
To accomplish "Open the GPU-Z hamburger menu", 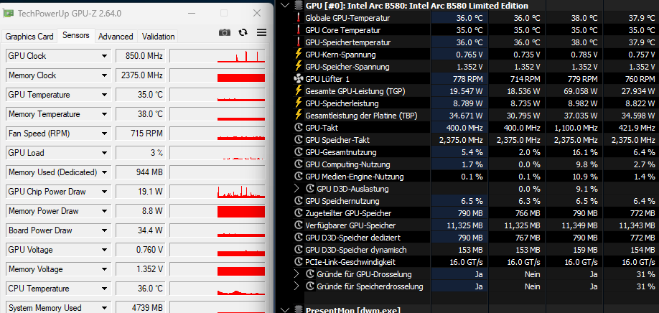I will click(261, 32).
